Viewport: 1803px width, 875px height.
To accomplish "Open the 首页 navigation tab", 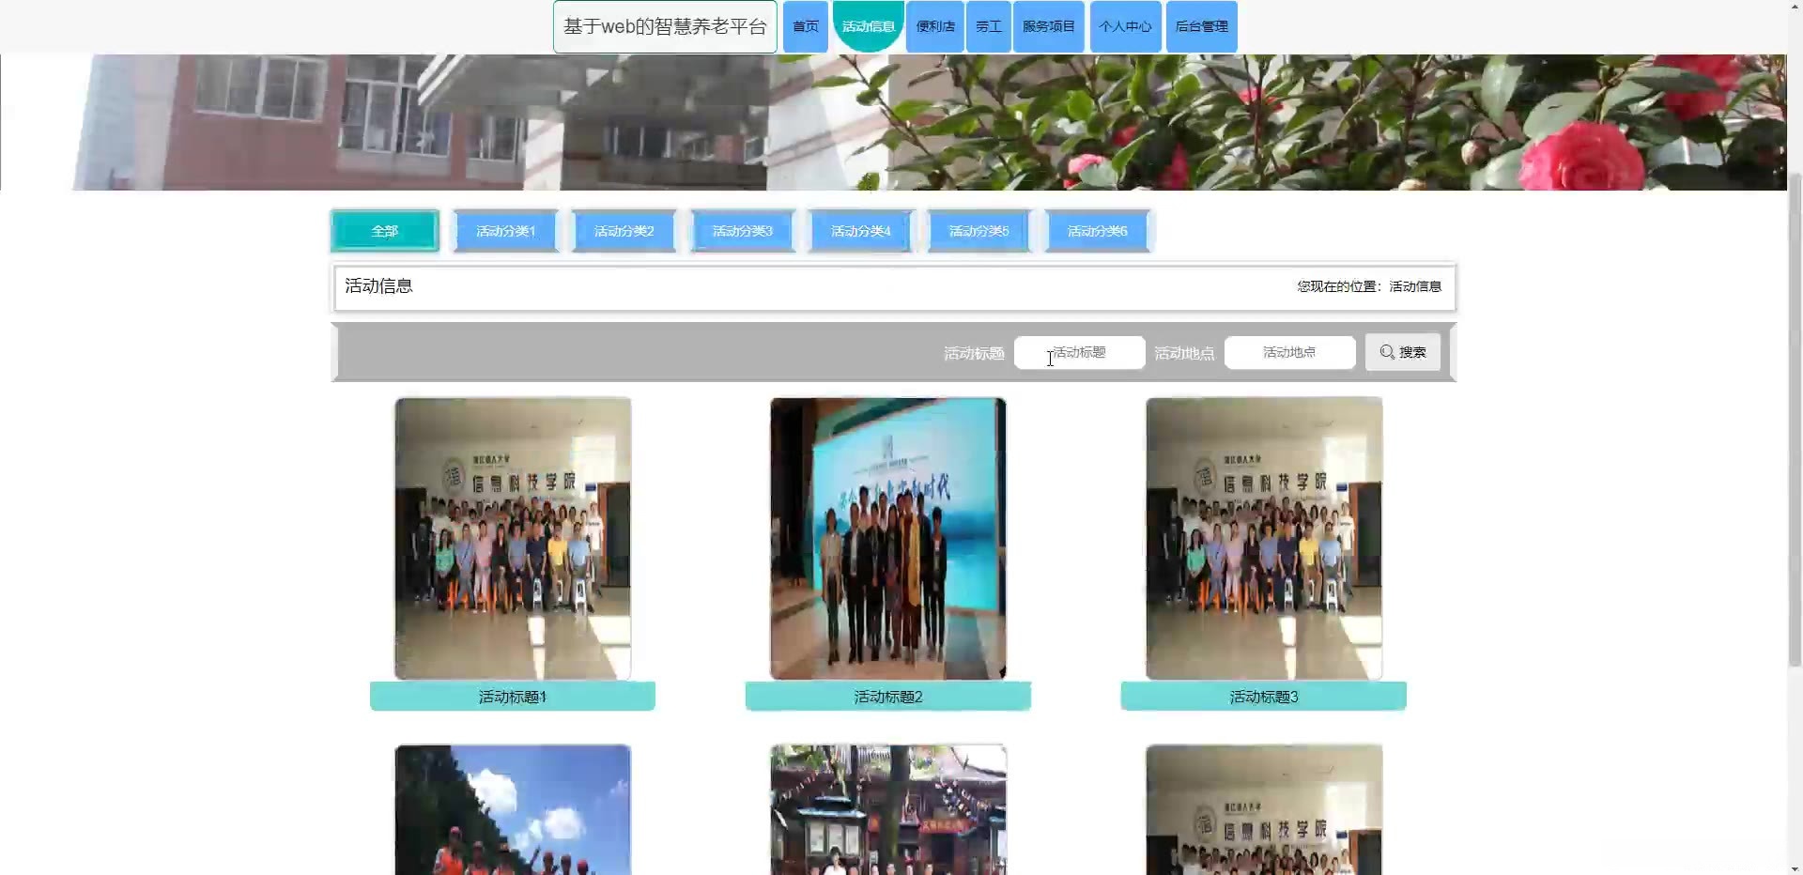I will pyautogui.click(x=805, y=26).
